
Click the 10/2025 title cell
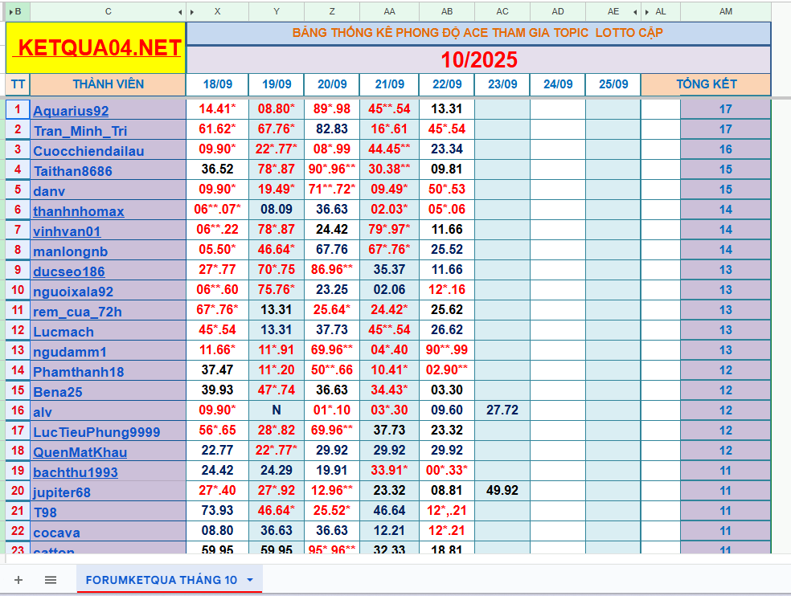click(478, 60)
